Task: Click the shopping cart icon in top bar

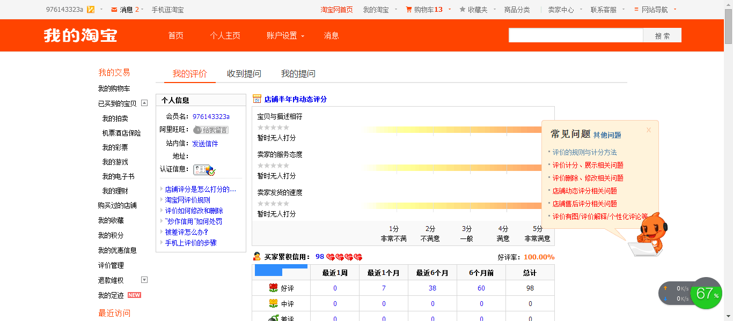Action: [409, 10]
